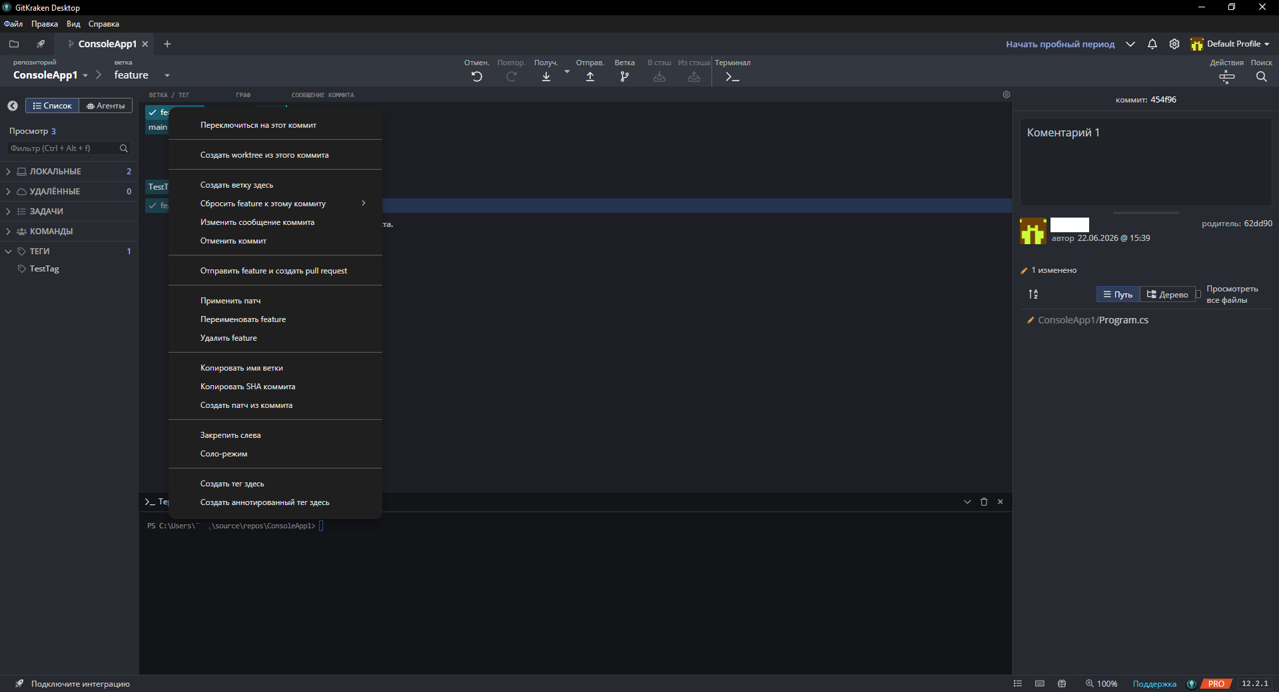Image resolution: width=1279 pixels, height=692 pixels.
Task: Open the Справка menu
Action: (104, 24)
